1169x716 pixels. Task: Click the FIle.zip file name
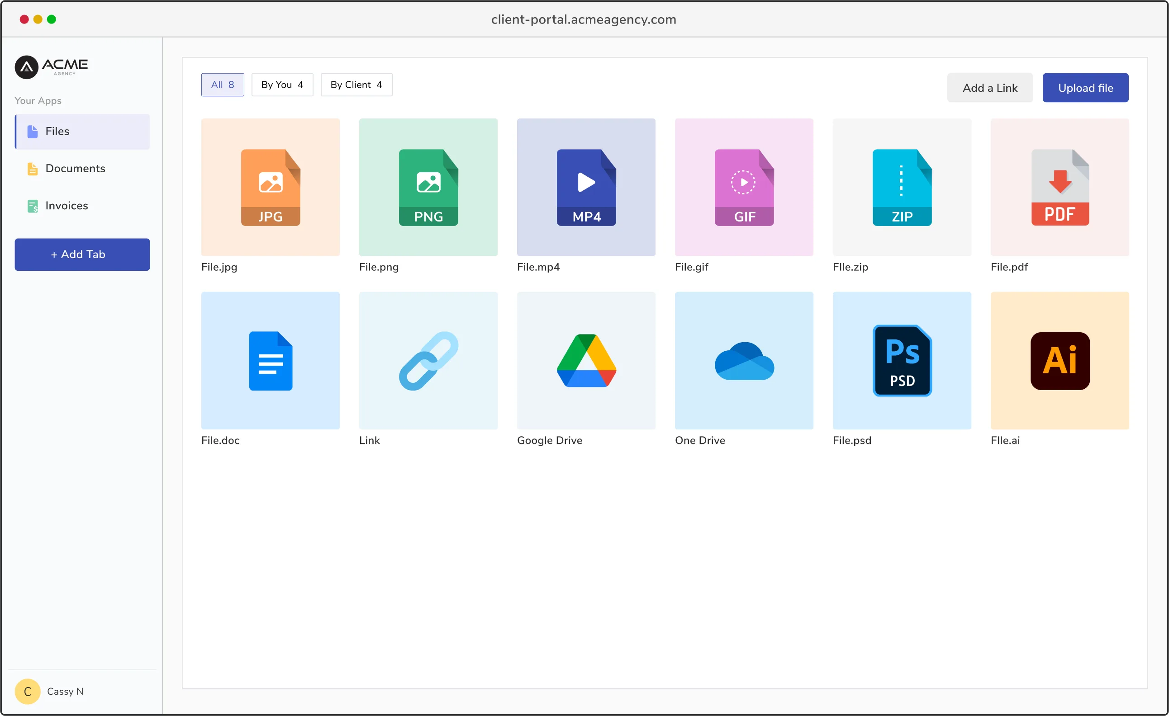coord(851,267)
